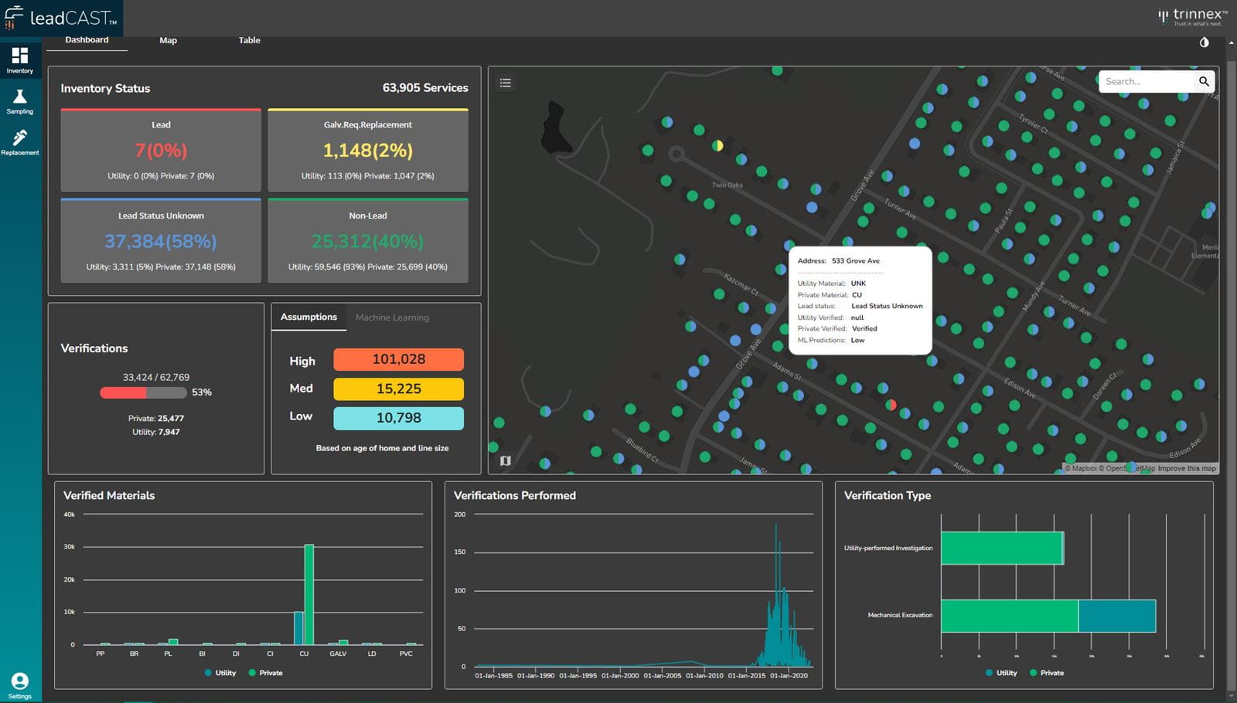Click the Mechanical Excavation label
1237x703 pixels.
tap(900, 615)
